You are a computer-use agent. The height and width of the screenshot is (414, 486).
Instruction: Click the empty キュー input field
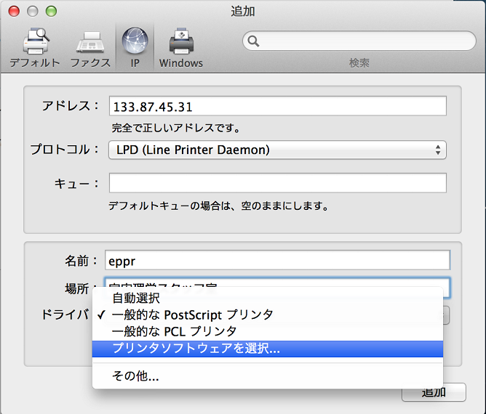pyautogui.click(x=277, y=183)
